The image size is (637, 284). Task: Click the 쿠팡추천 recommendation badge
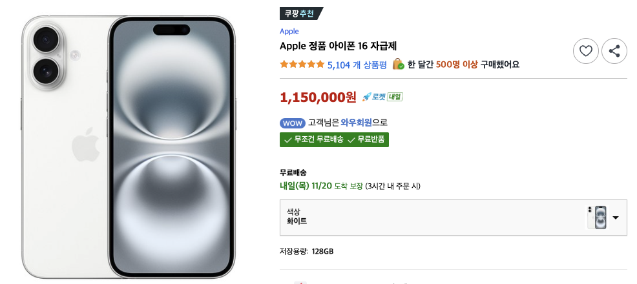click(x=300, y=14)
